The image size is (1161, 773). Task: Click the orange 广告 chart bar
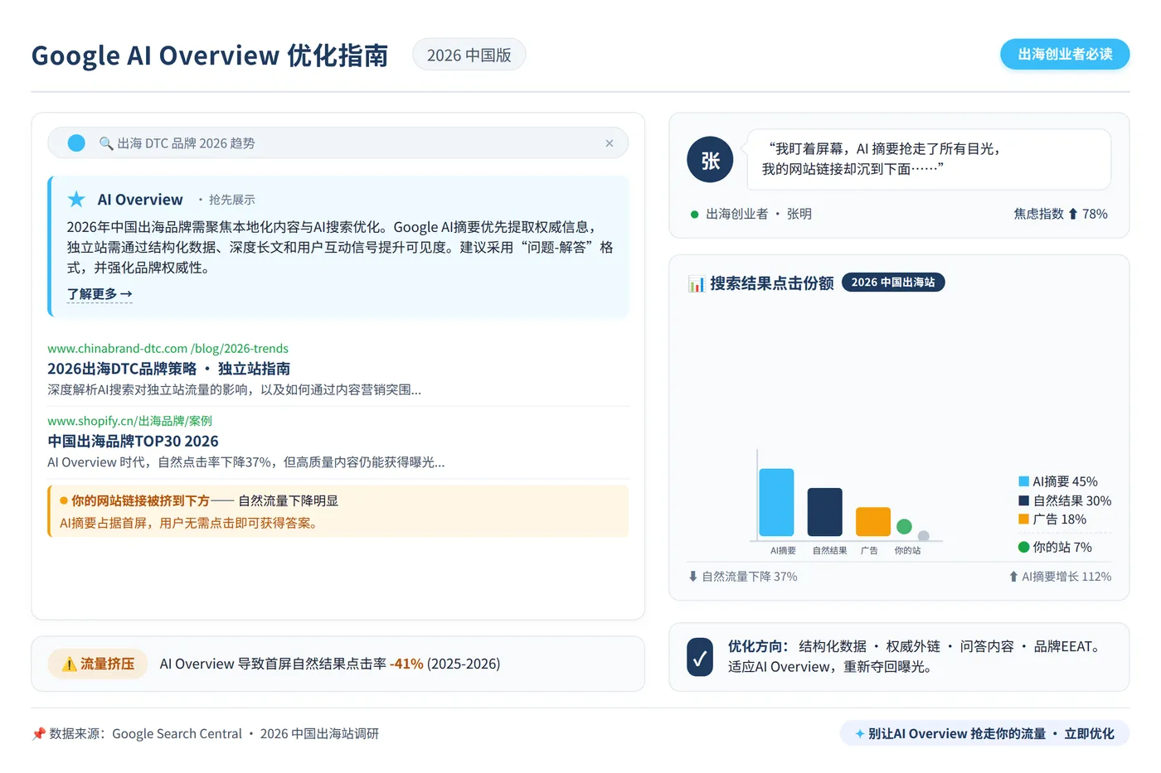(873, 522)
